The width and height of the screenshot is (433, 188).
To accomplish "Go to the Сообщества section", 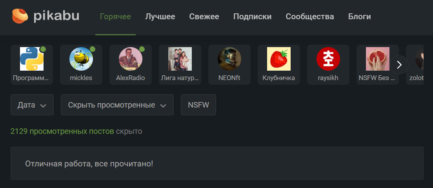I will [310, 16].
